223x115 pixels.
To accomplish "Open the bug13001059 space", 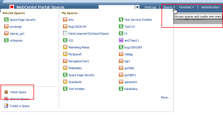I will [133, 47].
